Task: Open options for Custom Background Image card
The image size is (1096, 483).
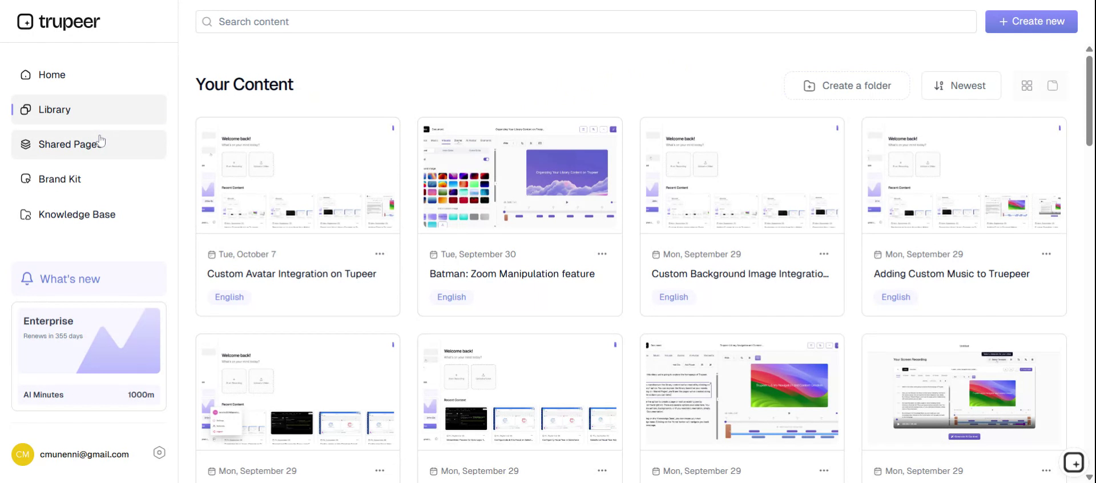Action: point(824,254)
